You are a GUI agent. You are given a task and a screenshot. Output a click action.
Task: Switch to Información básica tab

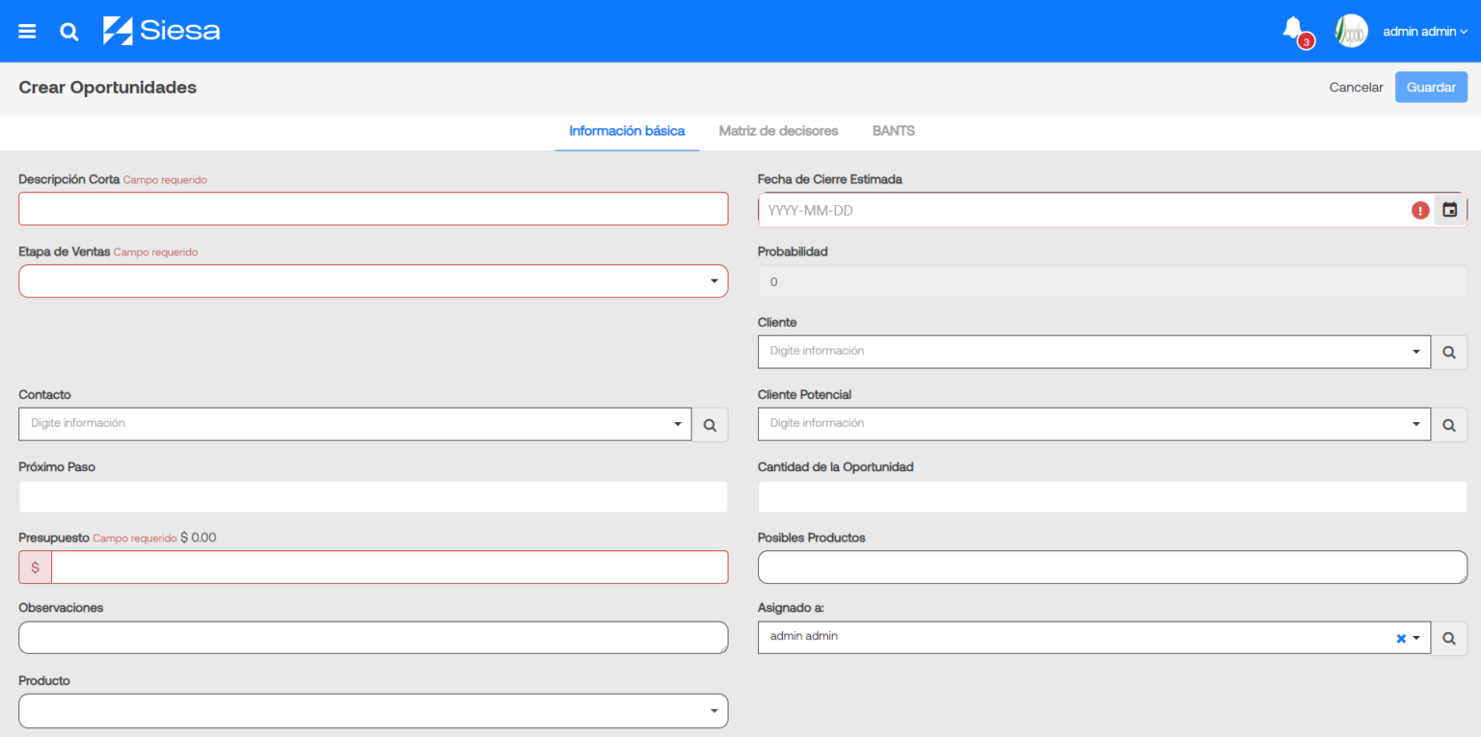(627, 131)
